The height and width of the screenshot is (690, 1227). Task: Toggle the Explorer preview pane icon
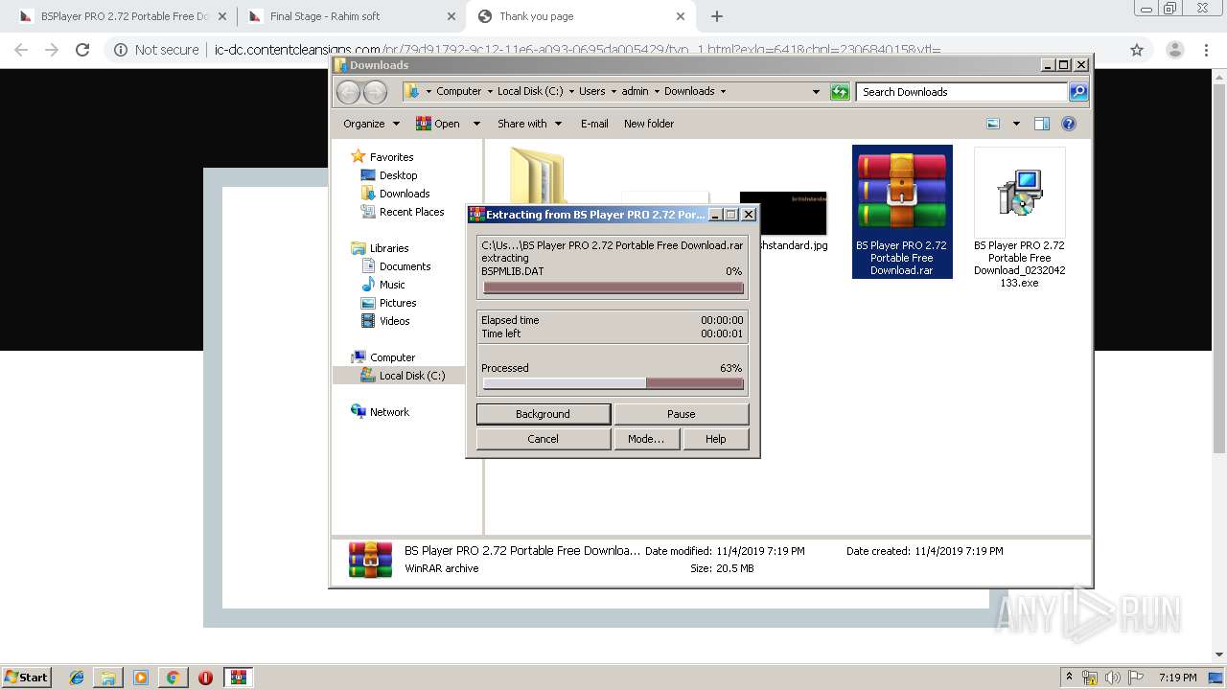[x=1042, y=124]
